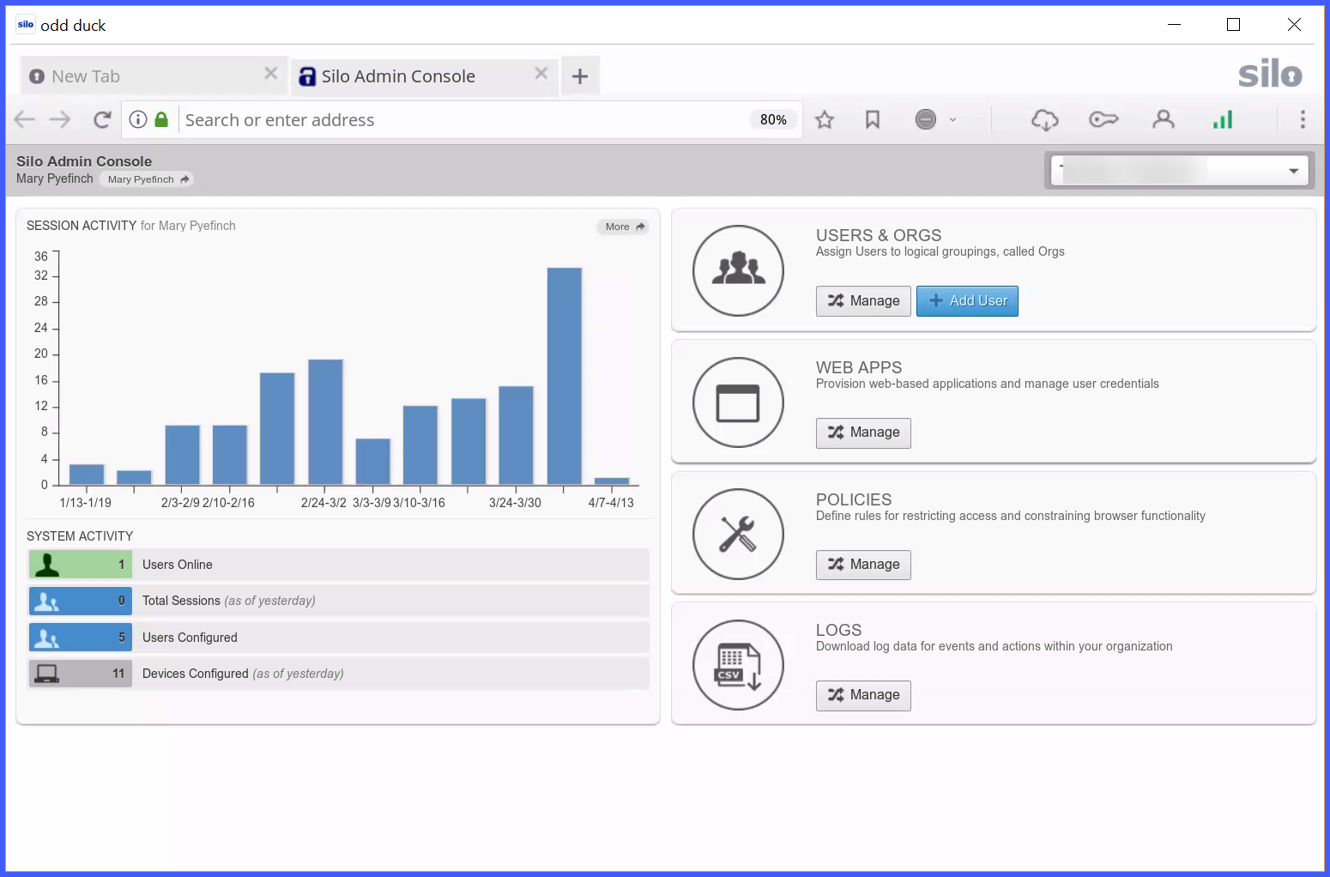Click the Silo Admin Console tab favicon
1330x877 pixels.
point(306,76)
